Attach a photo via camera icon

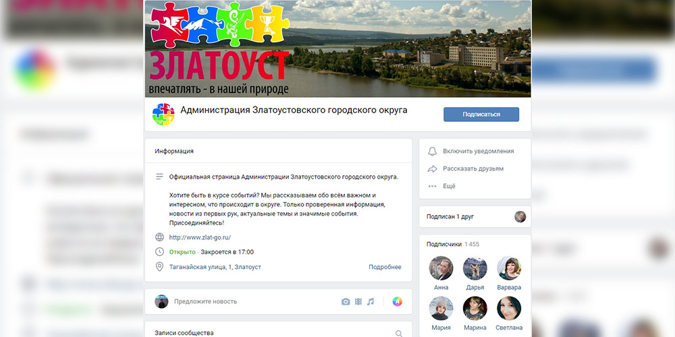point(346,302)
